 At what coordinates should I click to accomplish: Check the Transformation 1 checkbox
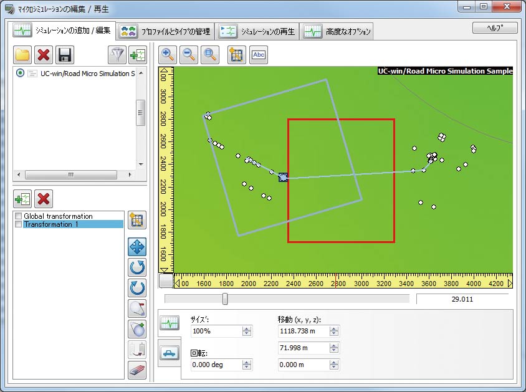pyautogui.click(x=19, y=224)
